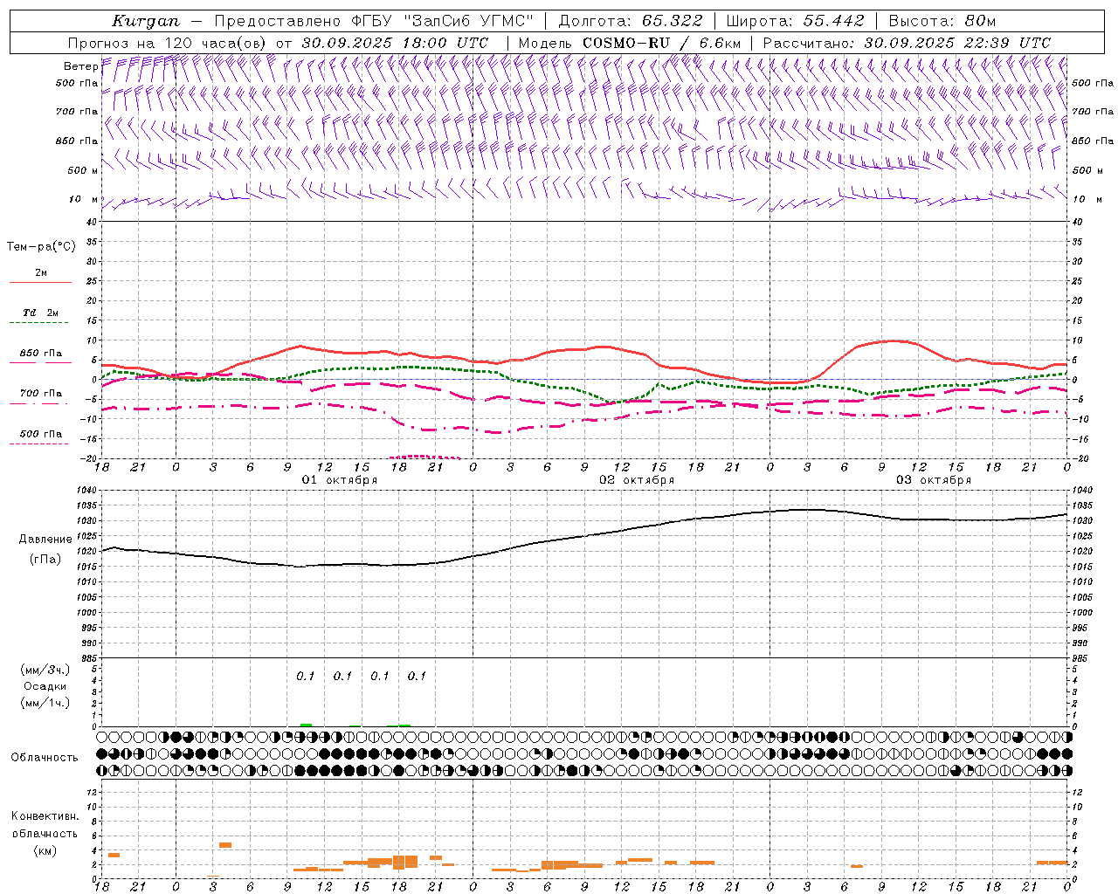
Task: Click the 500 гПа temperature legend entry
Action: click(41, 434)
